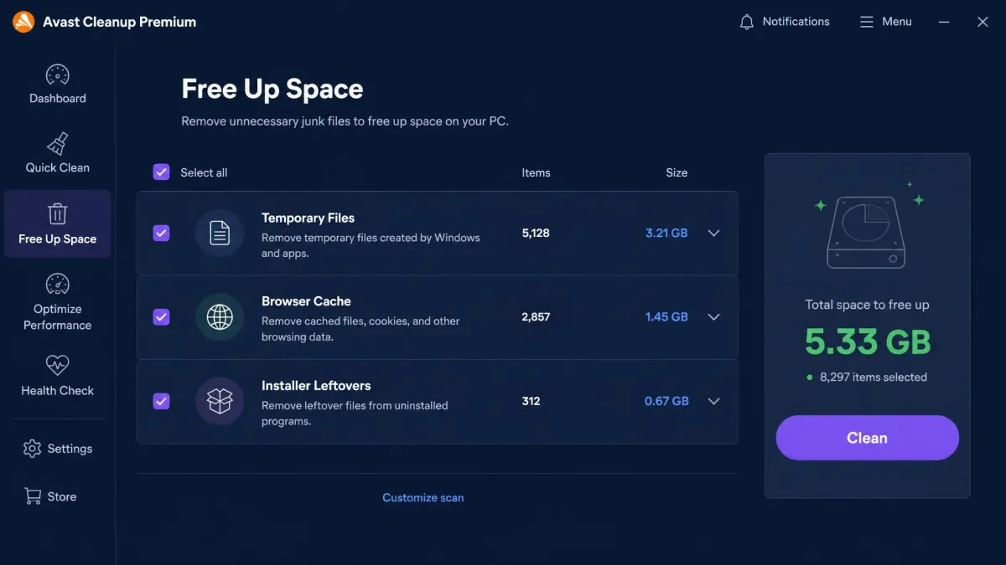Image resolution: width=1006 pixels, height=565 pixels.
Task: Open Optimize Performance speedometer icon
Action: pyautogui.click(x=57, y=285)
